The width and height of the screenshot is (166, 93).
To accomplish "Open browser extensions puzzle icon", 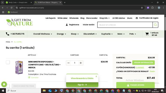I will (x=152, y=8).
